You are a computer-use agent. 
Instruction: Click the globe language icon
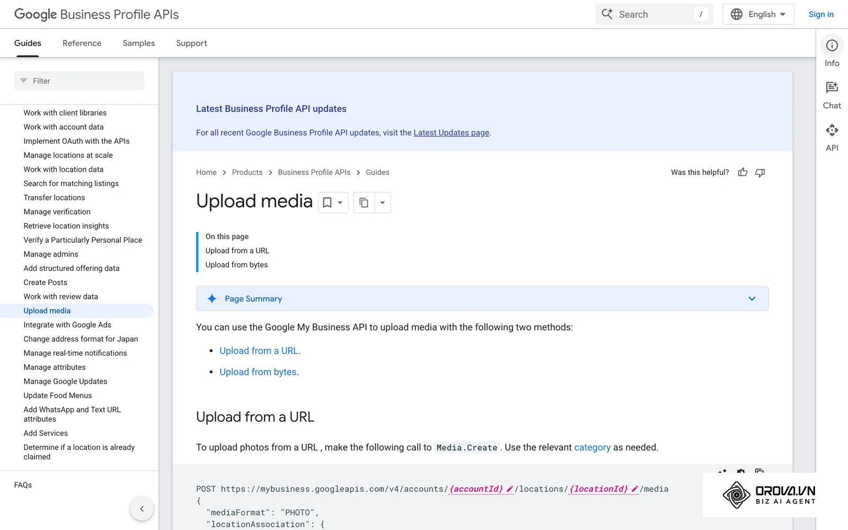pos(737,14)
